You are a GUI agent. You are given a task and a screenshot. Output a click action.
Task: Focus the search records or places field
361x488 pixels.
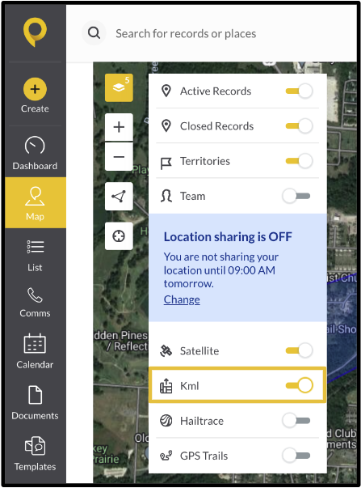(219, 33)
